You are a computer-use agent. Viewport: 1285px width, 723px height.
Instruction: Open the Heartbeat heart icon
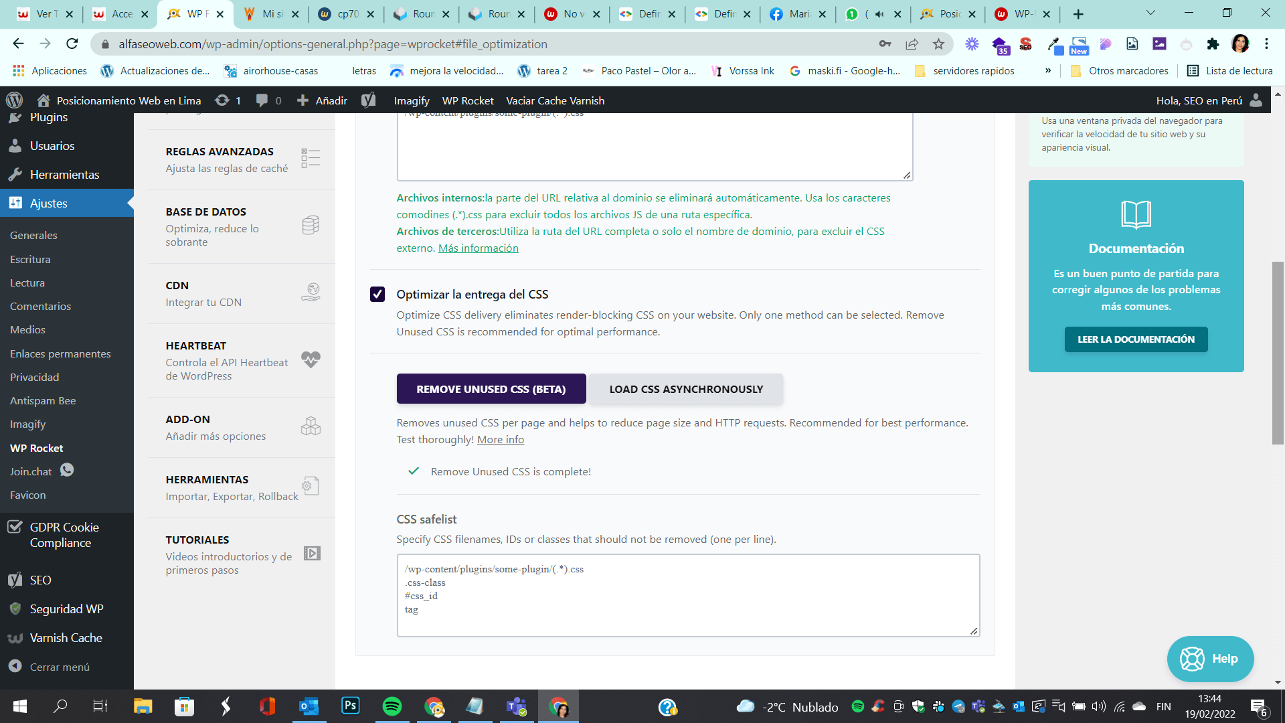(x=311, y=359)
